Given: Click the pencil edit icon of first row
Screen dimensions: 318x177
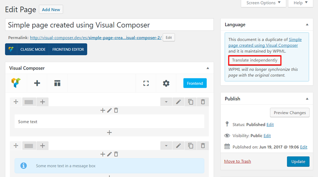Looking at the screenshot, I should [x=178, y=102].
